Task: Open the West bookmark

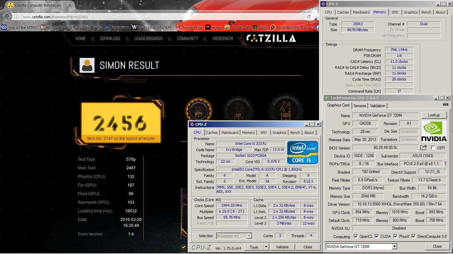Action: pyautogui.click(x=260, y=27)
